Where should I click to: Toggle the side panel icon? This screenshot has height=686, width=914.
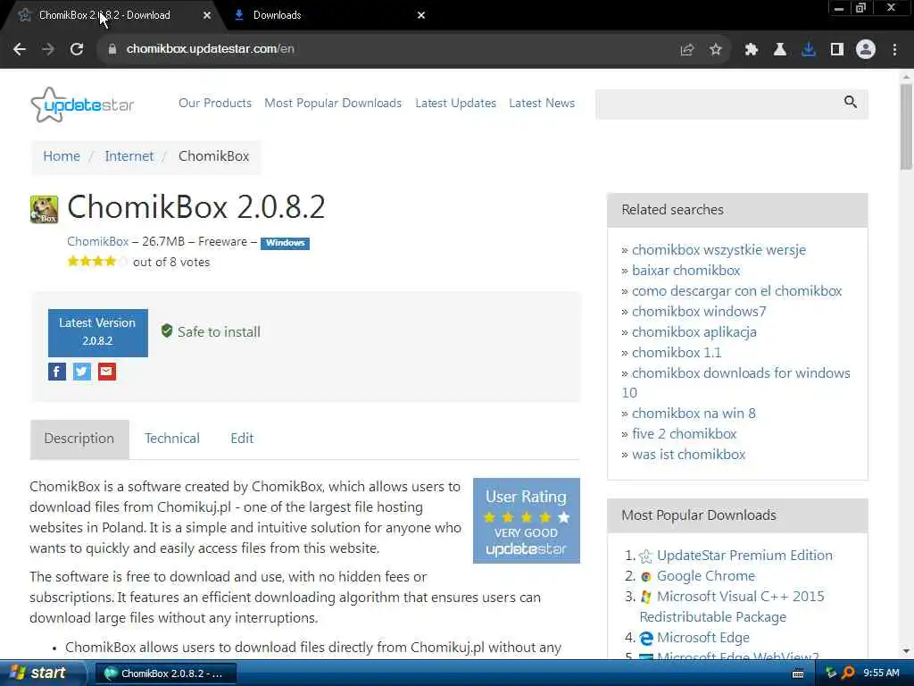pos(837,50)
